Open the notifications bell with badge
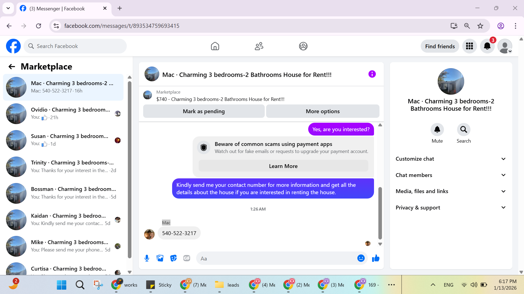 point(487,46)
